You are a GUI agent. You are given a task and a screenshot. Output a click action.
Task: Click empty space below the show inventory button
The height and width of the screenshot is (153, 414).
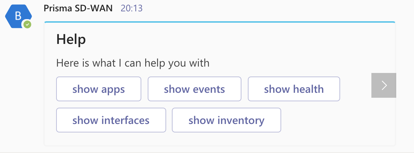226,139
